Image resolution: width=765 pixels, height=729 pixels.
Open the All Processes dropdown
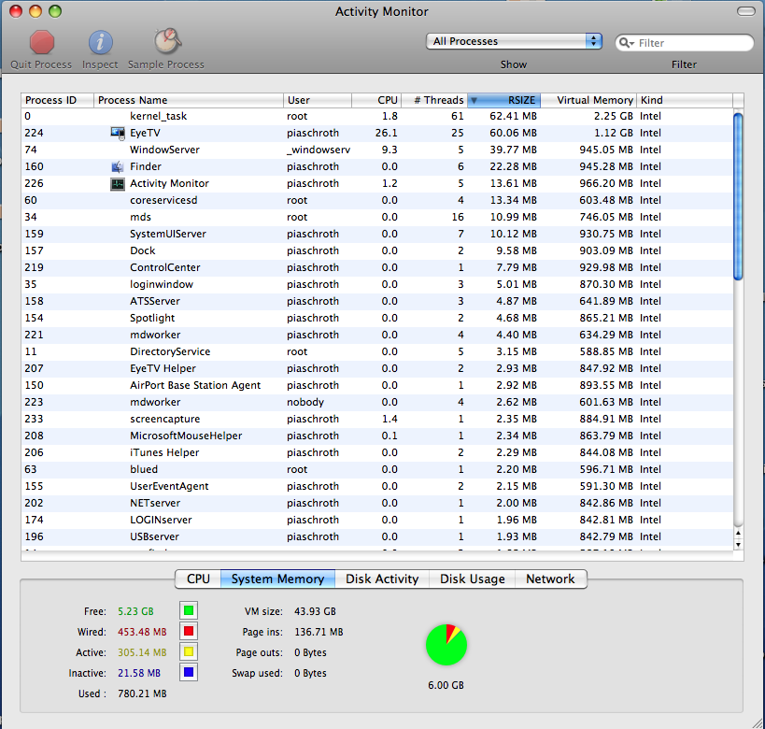[514, 41]
